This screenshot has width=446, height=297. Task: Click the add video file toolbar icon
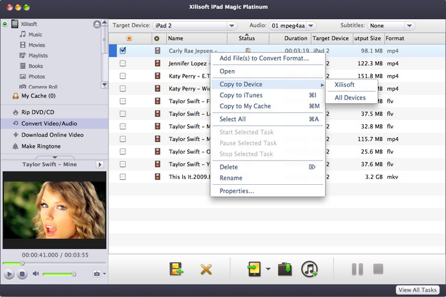(x=176, y=269)
